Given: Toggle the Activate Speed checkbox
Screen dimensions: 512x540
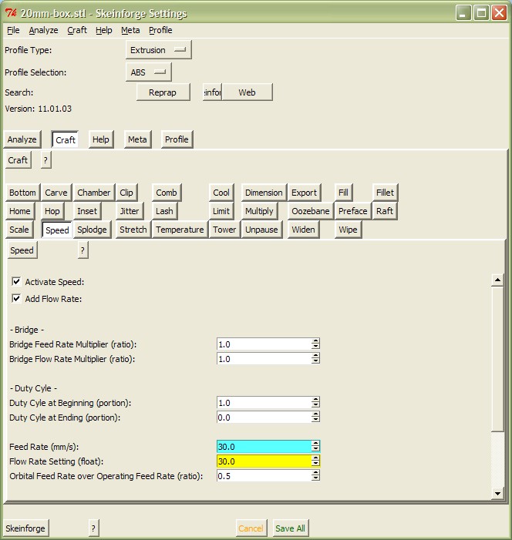Looking at the screenshot, I should (x=17, y=282).
